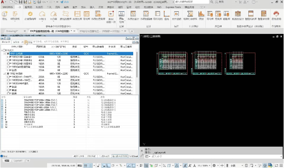Collapse the 1P02 tree node

pyautogui.click(x=4, y=74)
